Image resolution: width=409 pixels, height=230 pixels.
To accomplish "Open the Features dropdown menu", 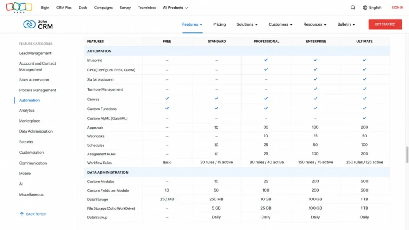I will (x=192, y=24).
